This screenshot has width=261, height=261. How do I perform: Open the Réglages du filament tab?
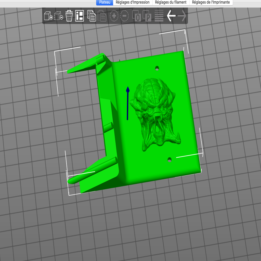coord(171,2)
